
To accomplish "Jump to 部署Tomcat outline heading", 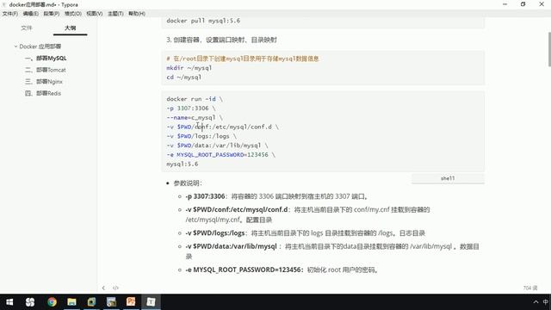I will [x=46, y=70].
